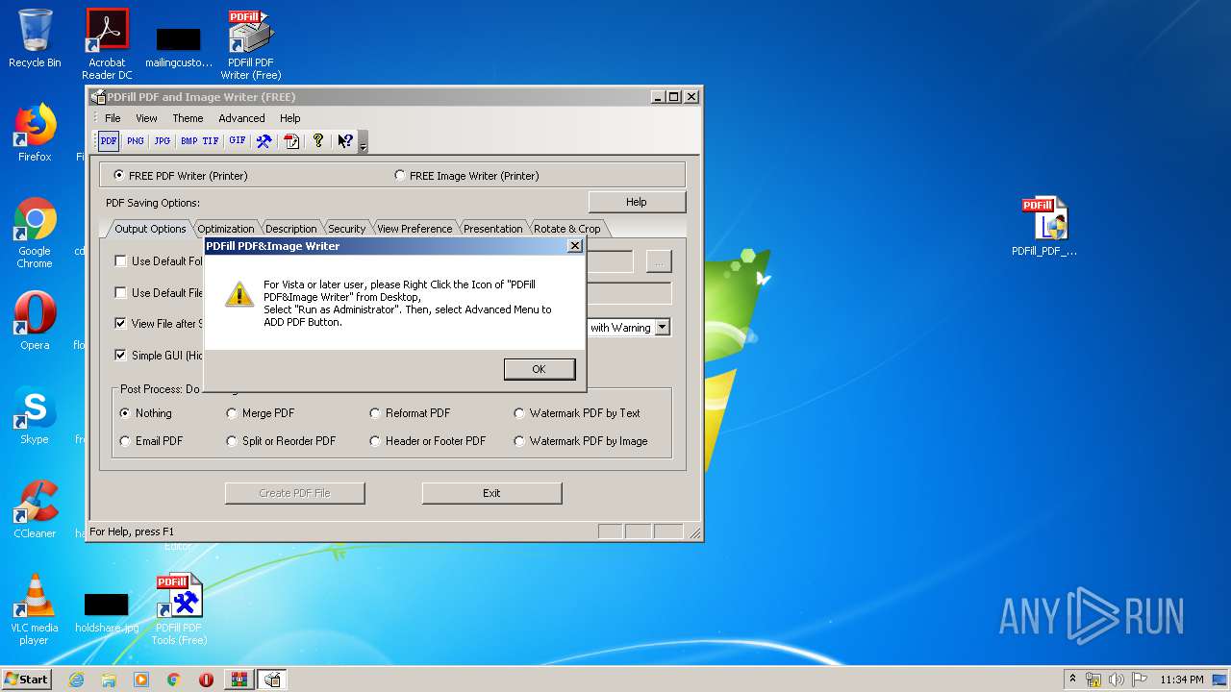Select the TIF output toolbar icon
Image resolution: width=1231 pixels, height=692 pixels.
(x=210, y=141)
